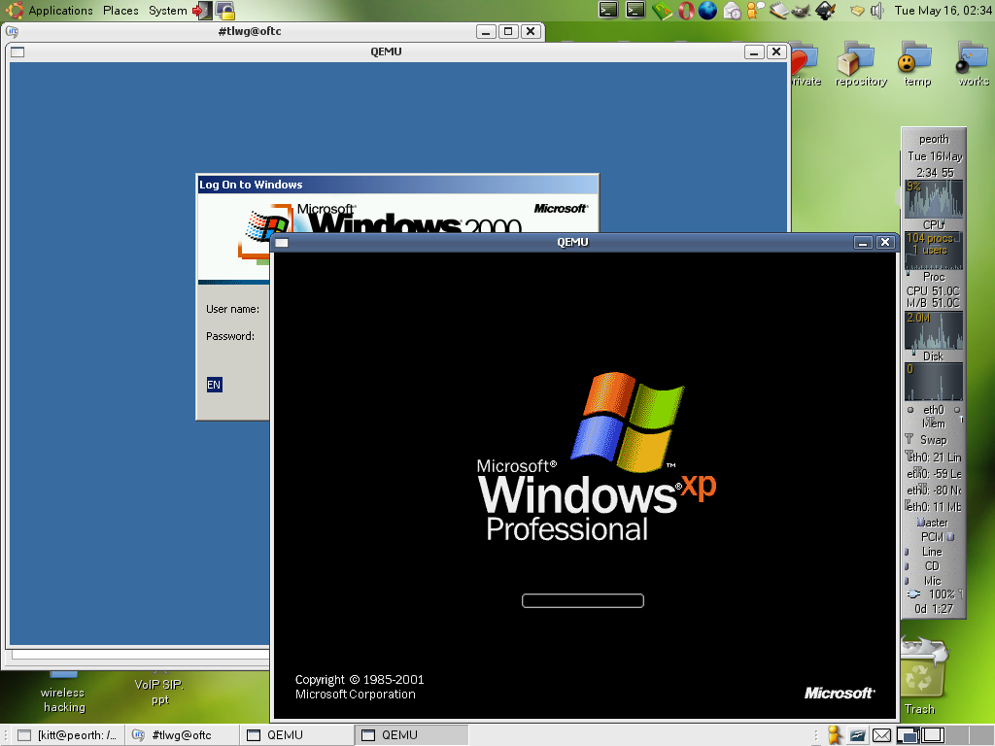The height and width of the screenshot is (746, 995).
Task: Open the private folder on the desktop
Action: 806,65
